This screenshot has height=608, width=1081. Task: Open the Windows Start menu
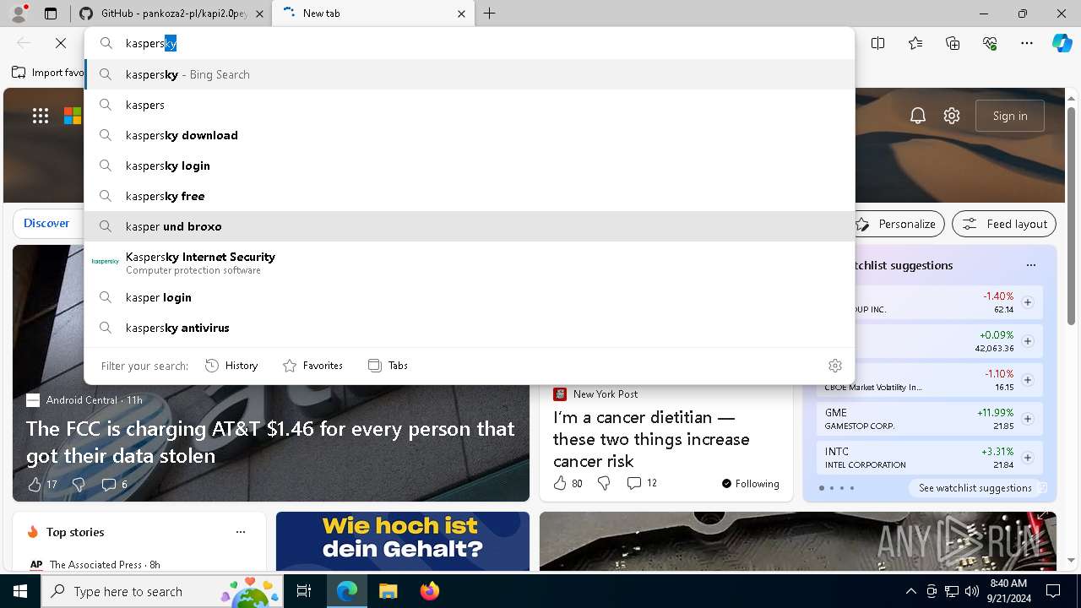click(x=20, y=591)
